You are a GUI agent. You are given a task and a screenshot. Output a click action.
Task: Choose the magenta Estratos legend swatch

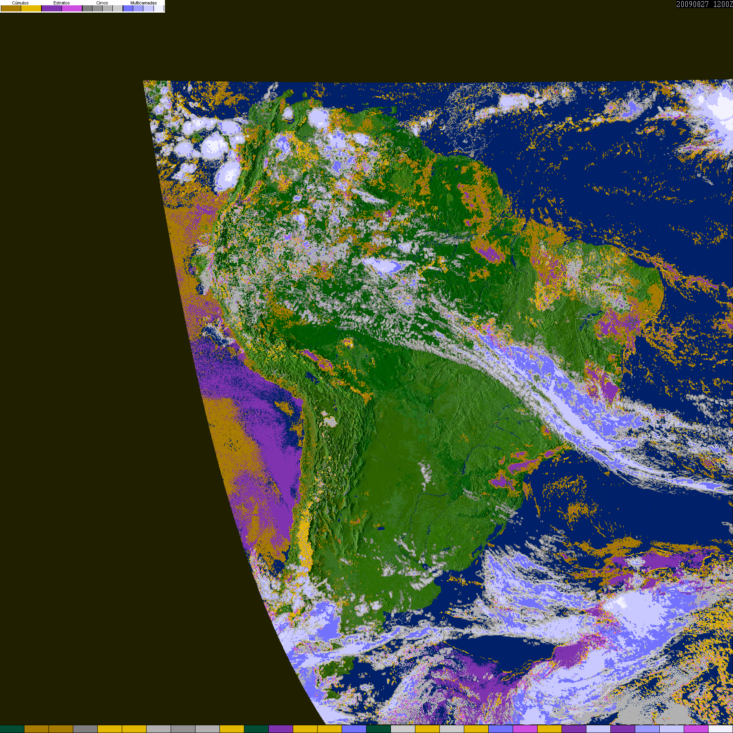click(x=72, y=8)
